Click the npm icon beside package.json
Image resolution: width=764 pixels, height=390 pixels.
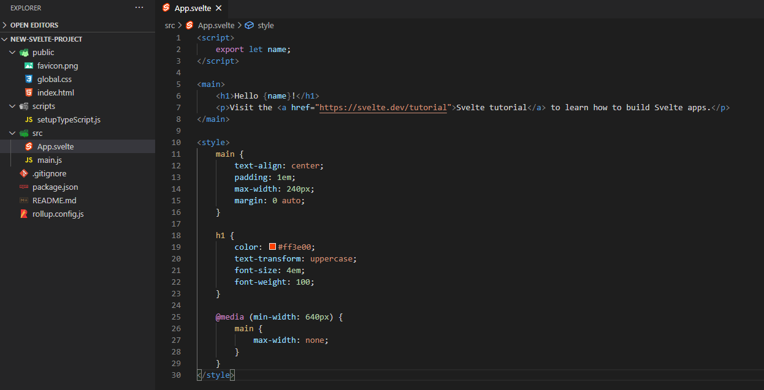(x=24, y=187)
